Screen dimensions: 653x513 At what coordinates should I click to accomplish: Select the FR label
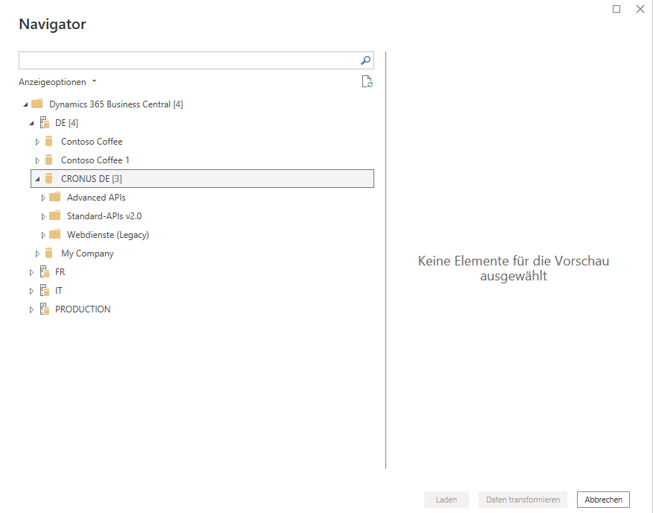click(60, 271)
